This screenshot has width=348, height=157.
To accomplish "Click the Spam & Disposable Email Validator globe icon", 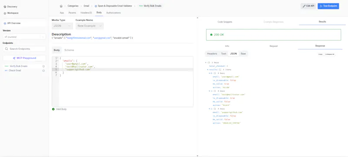I will (x=96, y=6).
